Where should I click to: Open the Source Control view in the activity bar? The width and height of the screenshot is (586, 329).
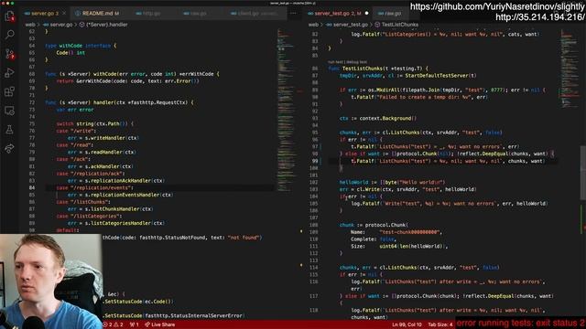pos(9,54)
